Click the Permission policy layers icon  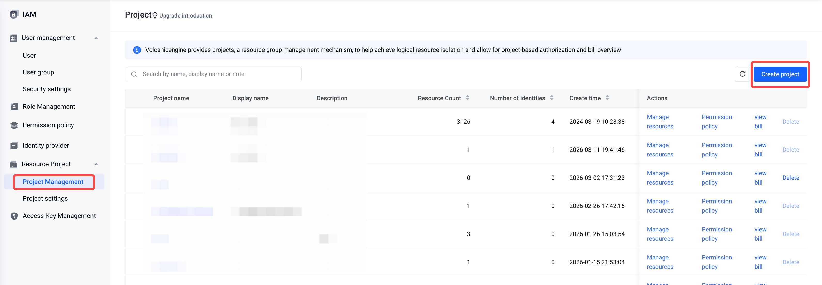(14, 125)
